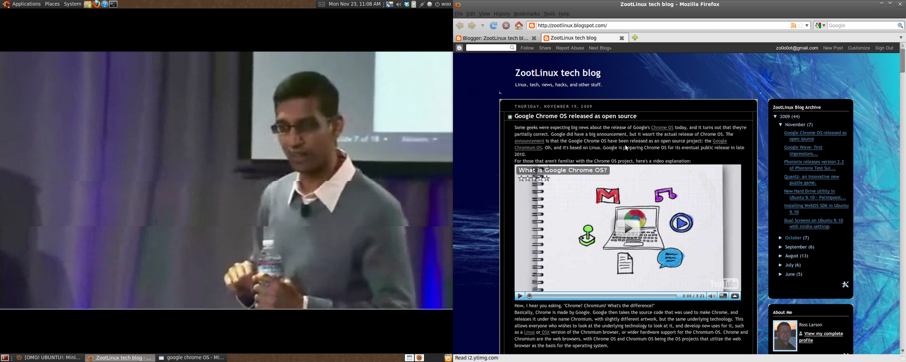Open the Firefox home page icon
The width and height of the screenshot is (906, 362).
click(x=519, y=25)
